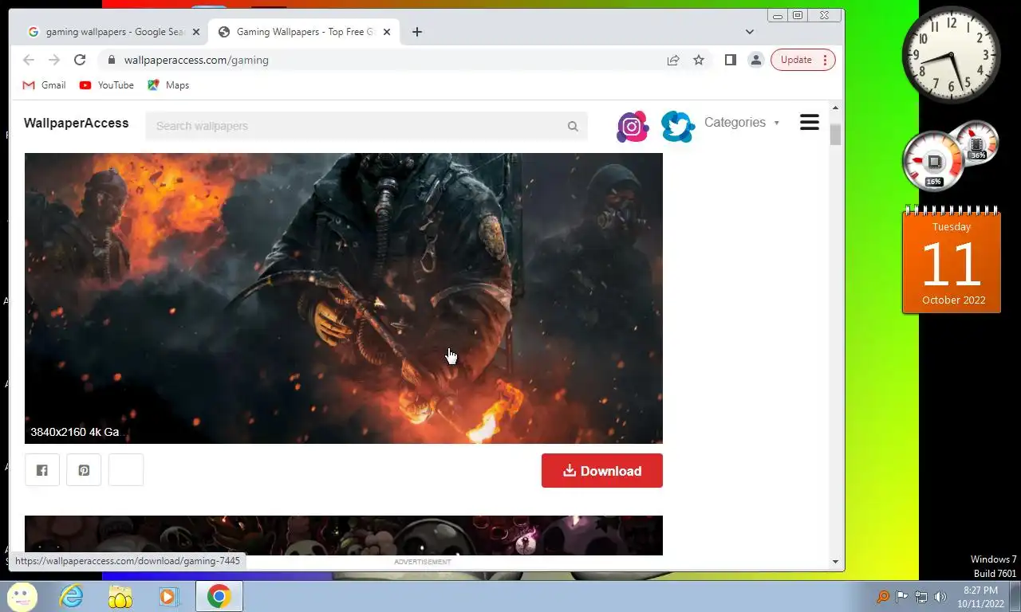The width and height of the screenshot is (1021, 612).
Task: Open Windows Media Player on taskbar
Action: (x=169, y=596)
